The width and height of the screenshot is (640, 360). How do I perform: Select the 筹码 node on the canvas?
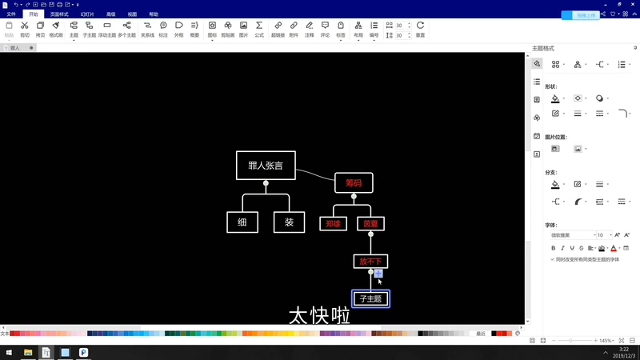coord(354,182)
